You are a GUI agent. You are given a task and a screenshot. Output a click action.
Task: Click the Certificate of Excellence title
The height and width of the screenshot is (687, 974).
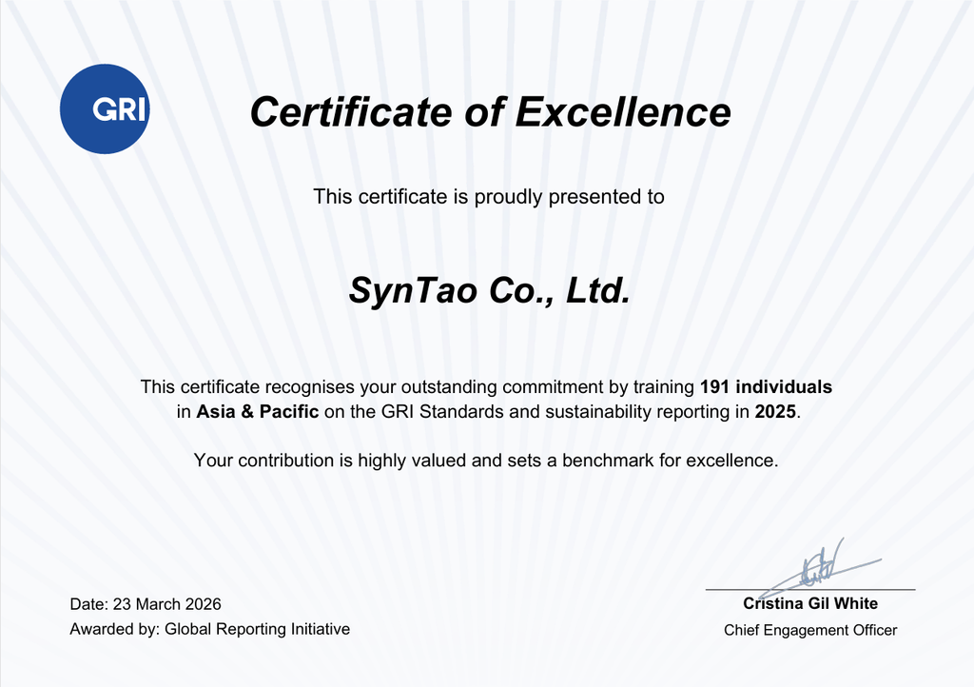(490, 111)
